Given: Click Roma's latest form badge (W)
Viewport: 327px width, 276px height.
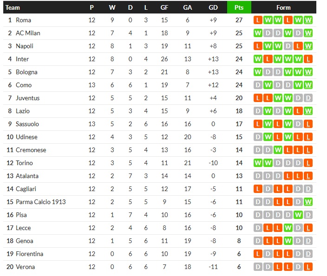Looking at the screenshot, I should point(308,20).
